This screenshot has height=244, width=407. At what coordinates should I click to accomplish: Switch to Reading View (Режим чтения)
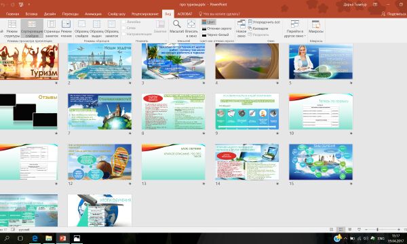(x=66, y=28)
